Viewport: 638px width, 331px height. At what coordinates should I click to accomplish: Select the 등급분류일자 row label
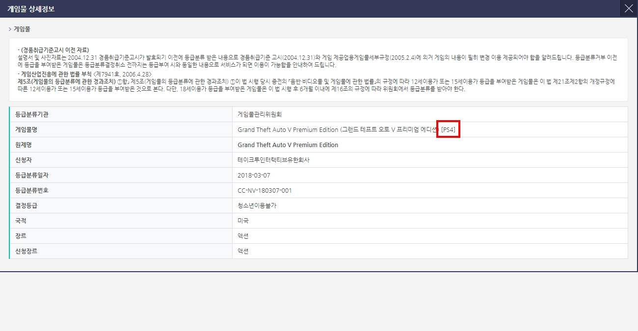(32, 176)
